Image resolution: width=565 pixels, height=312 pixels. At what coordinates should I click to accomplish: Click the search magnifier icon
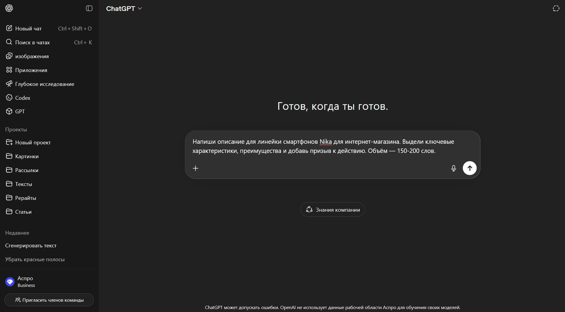(x=9, y=42)
